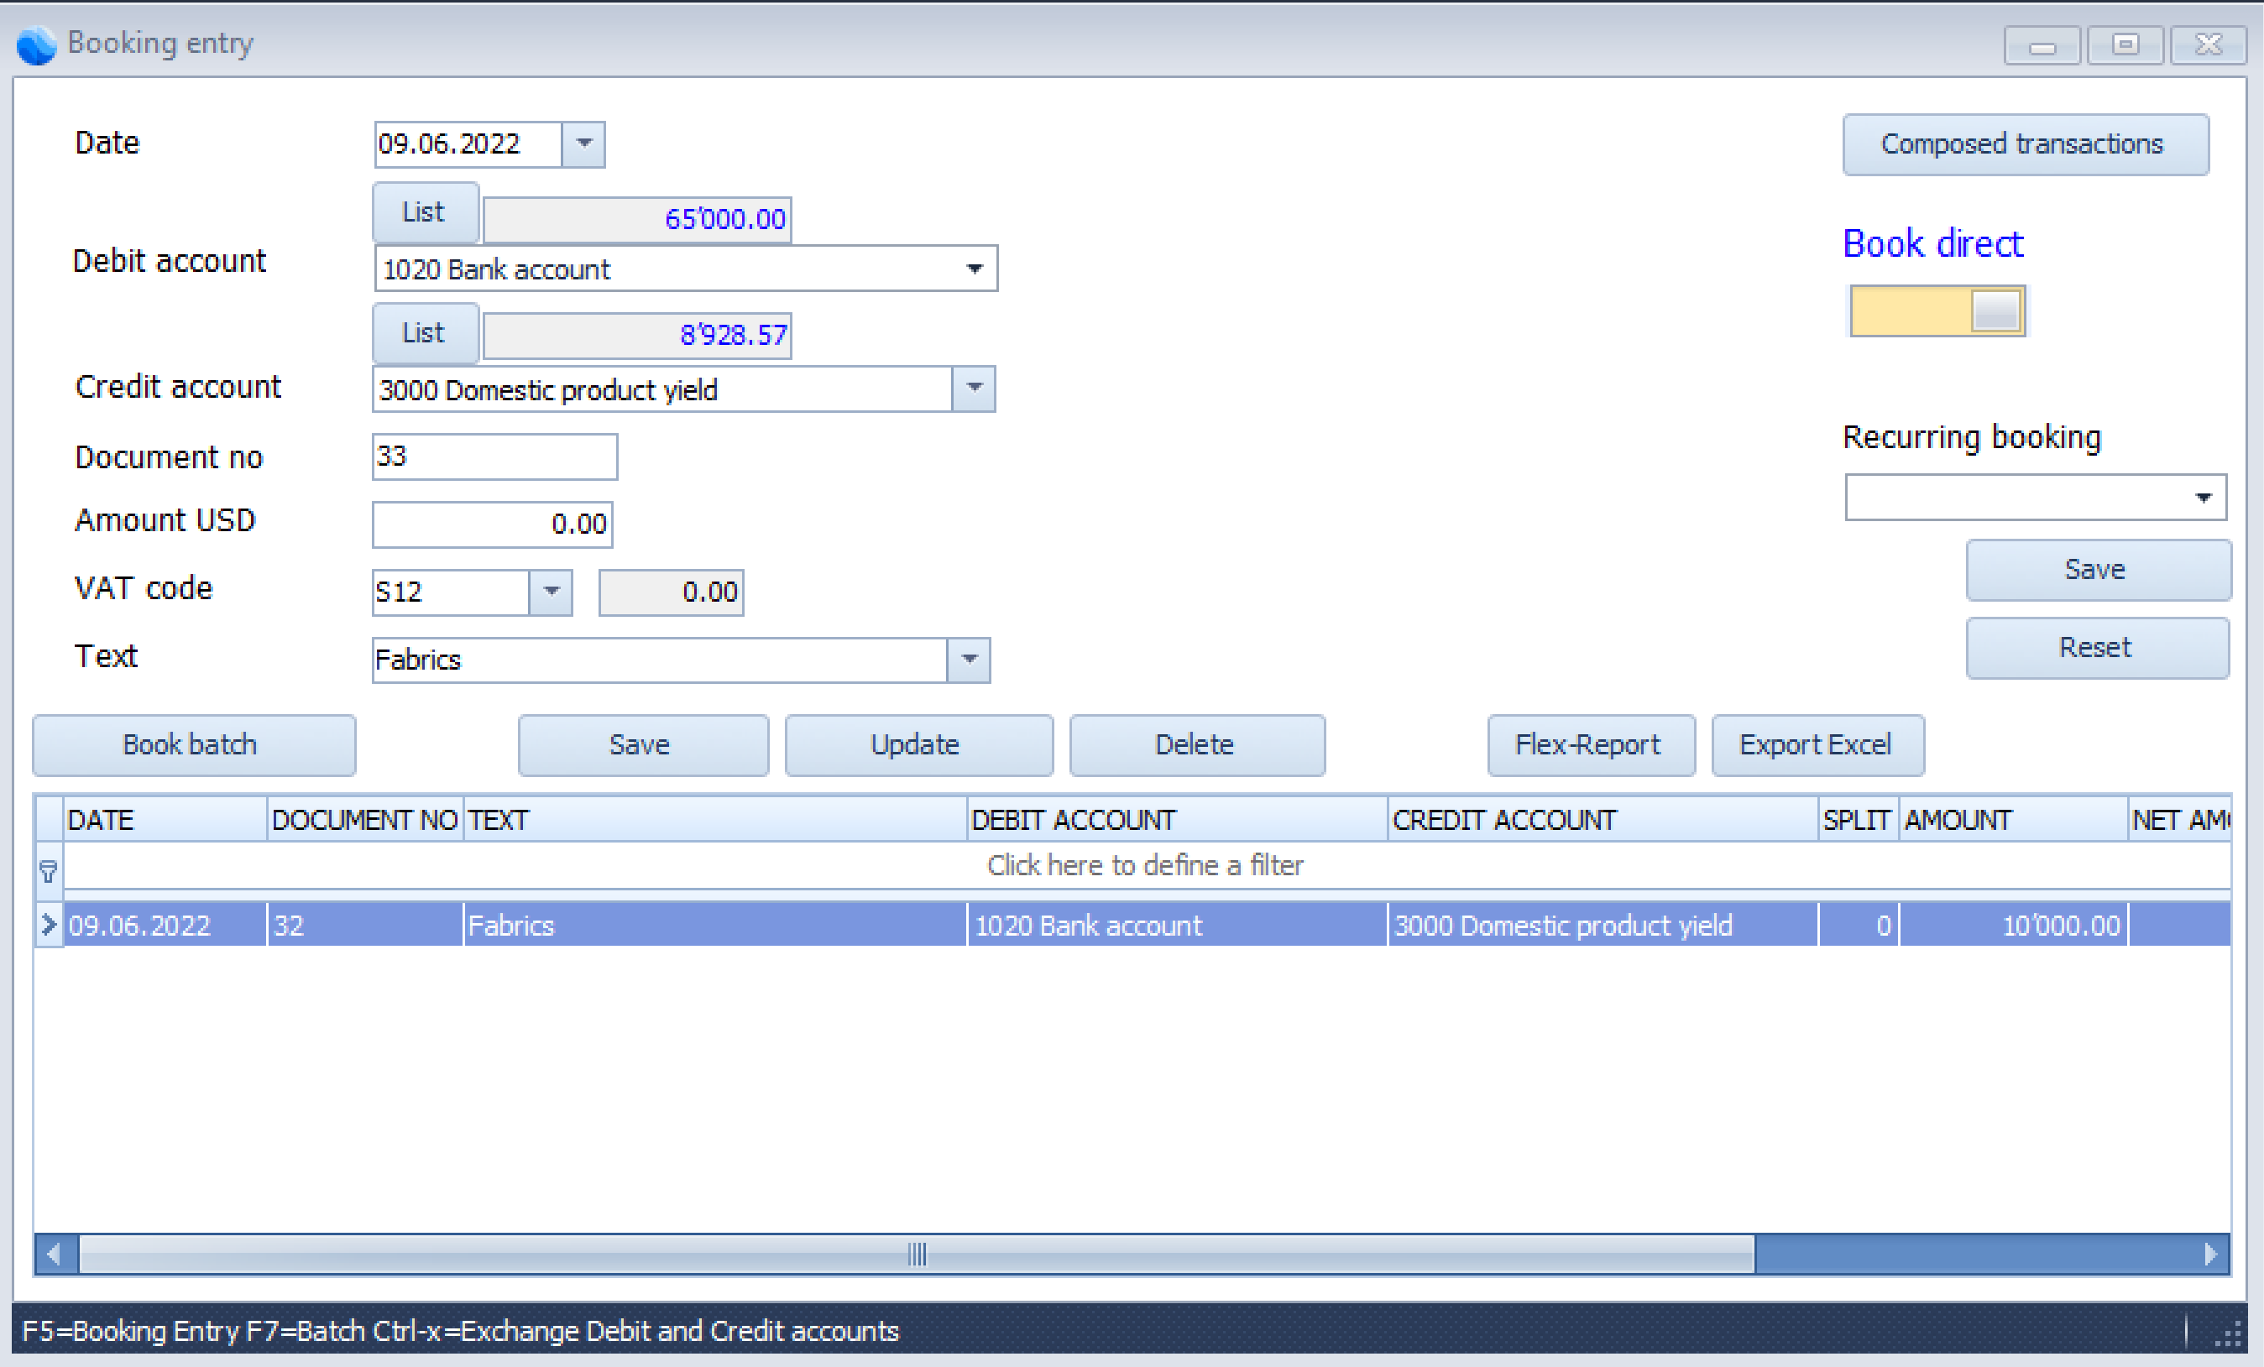The height and width of the screenshot is (1367, 2264).
Task: Click the row selector arrow next to 09.06.2022
Action: (x=48, y=925)
